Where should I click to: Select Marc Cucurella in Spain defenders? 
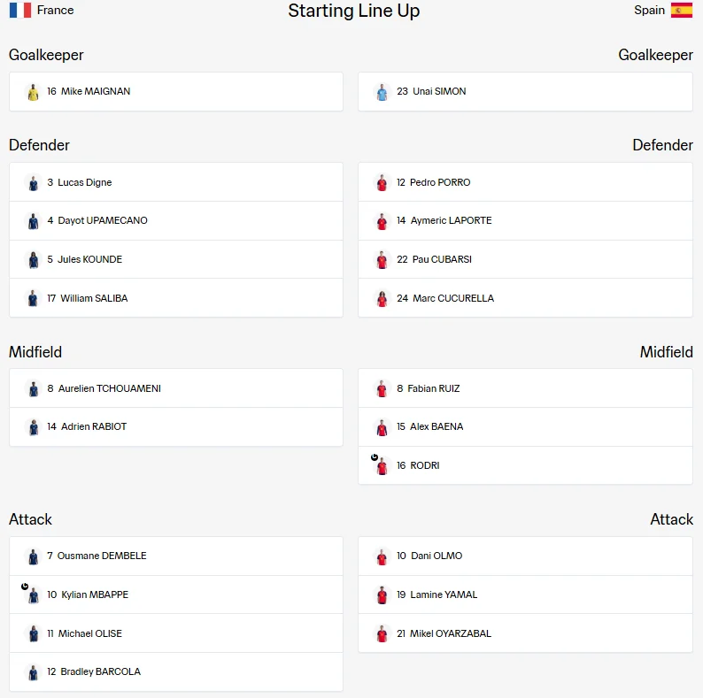(x=525, y=298)
